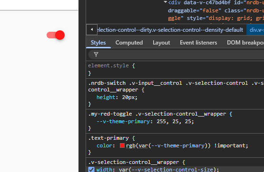Click the .nrdb-switch rule selector

[176, 87]
